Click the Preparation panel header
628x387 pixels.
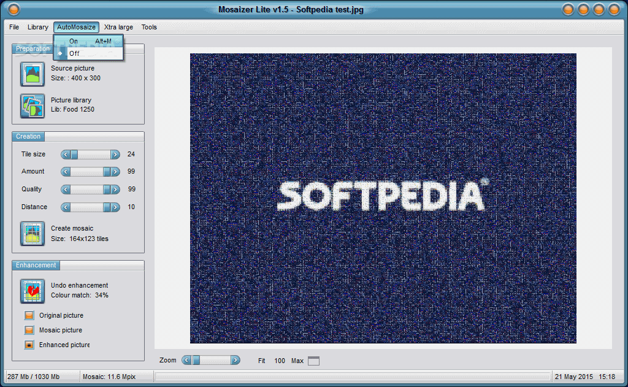[33, 48]
